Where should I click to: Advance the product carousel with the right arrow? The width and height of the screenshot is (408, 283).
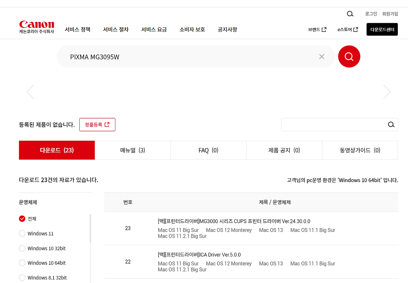pos(387,92)
